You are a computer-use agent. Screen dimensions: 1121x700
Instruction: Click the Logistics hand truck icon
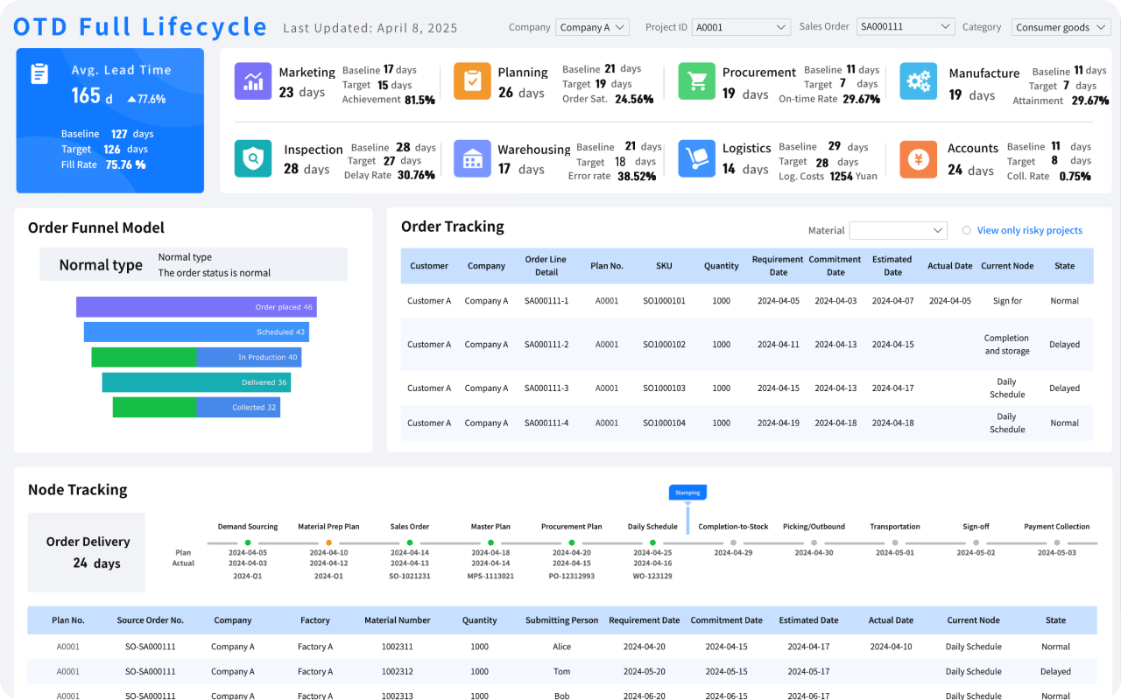click(697, 158)
